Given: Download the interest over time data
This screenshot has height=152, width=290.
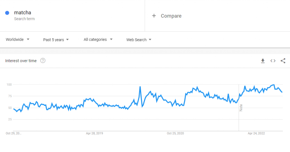Looking at the screenshot, I should pyautogui.click(x=263, y=61).
